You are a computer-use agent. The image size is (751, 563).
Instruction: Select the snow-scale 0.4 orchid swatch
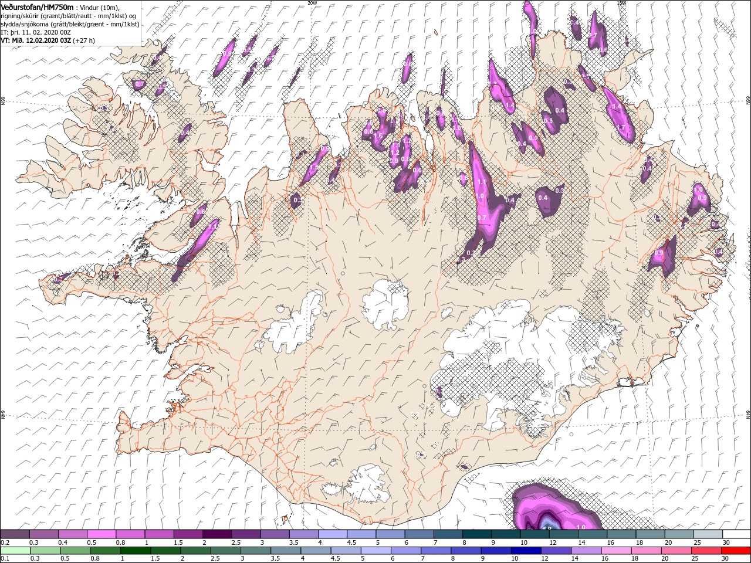pyautogui.click(x=72, y=534)
